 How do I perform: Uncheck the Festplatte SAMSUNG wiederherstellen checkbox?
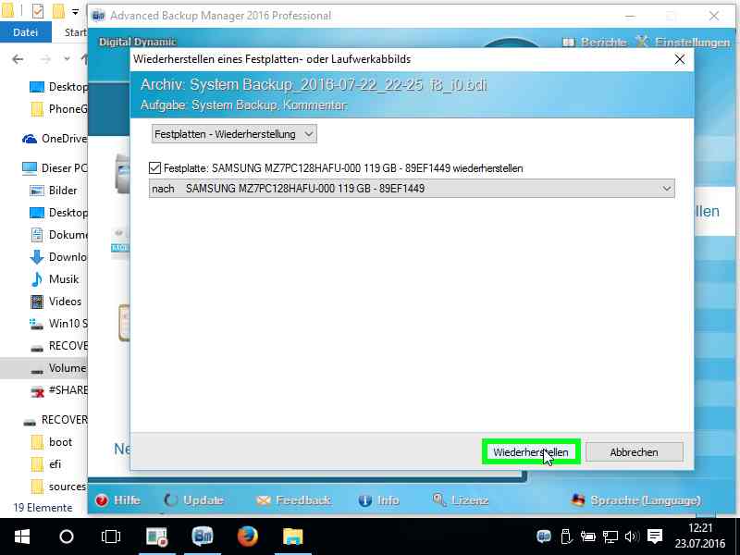[x=154, y=168]
